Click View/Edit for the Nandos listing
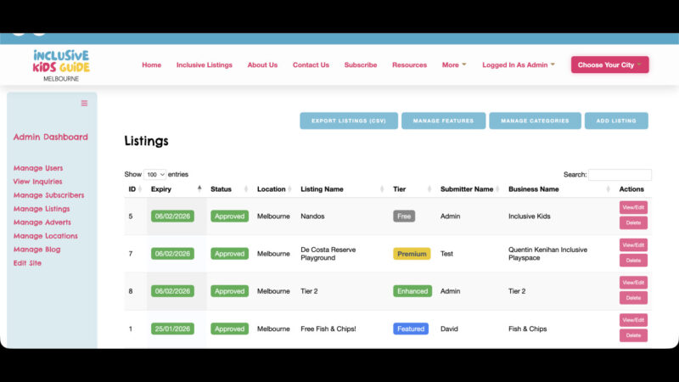 point(633,207)
